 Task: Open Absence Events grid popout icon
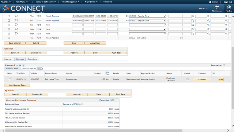coord(224,65)
